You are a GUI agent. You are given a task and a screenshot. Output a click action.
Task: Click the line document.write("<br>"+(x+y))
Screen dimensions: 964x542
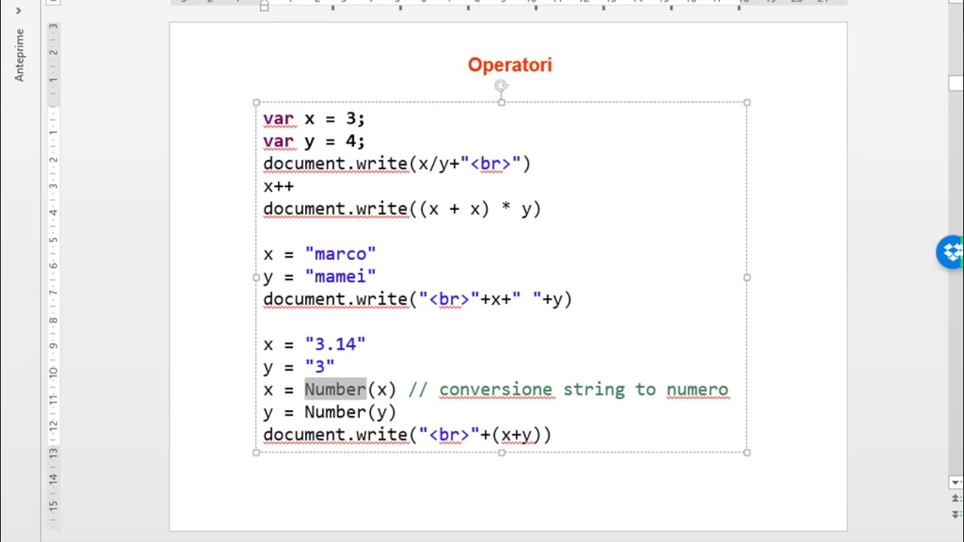click(407, 435)
